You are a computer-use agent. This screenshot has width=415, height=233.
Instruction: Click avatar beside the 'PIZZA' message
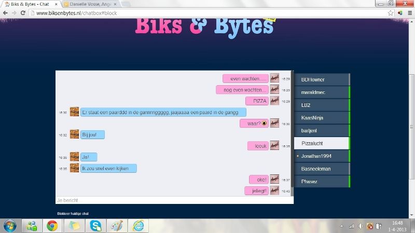[x=274, y=101]
